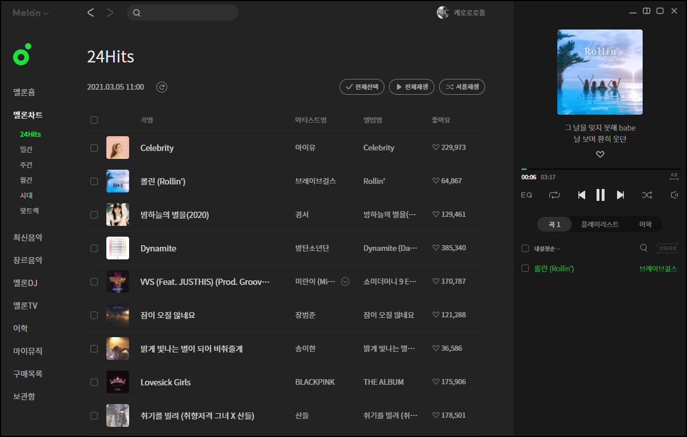
Task: Click the Dynamite album thumbnail
Action: [x=118, y=248]
